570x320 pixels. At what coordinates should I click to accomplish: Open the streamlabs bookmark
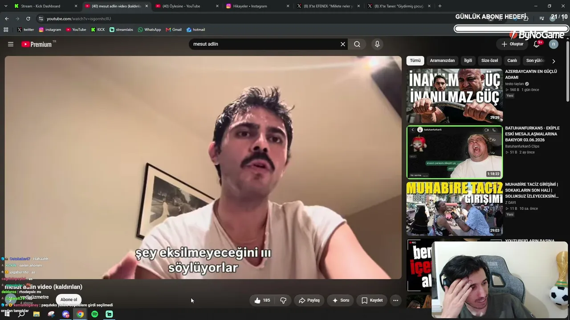pyautogui.click(x=121, y=30)
